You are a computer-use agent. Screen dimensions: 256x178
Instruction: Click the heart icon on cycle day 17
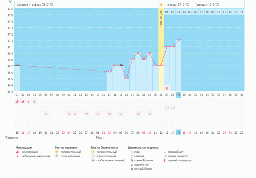point(109,114)
